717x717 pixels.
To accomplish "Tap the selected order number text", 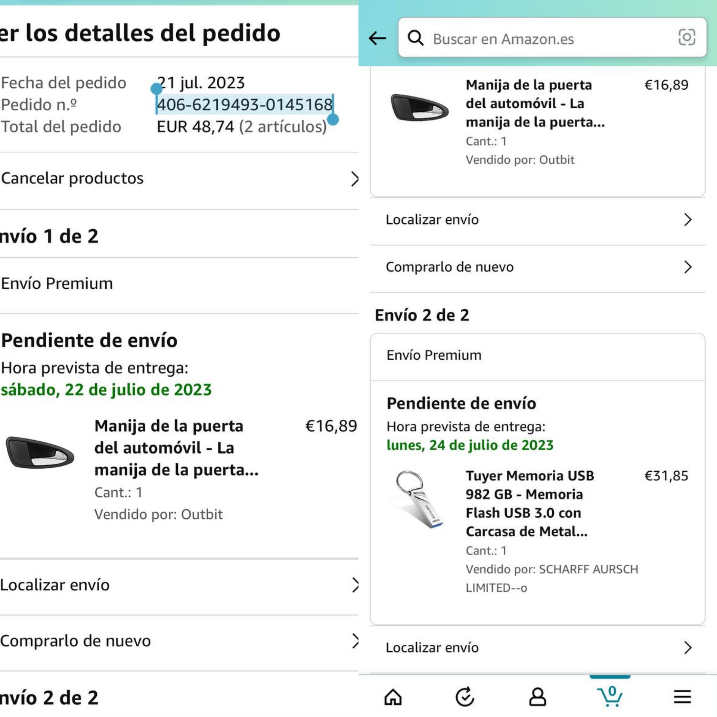I will 245,105.
